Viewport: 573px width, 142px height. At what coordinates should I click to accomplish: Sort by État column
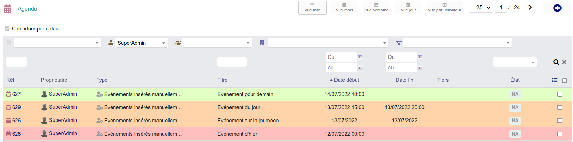(x=515, y=80)
